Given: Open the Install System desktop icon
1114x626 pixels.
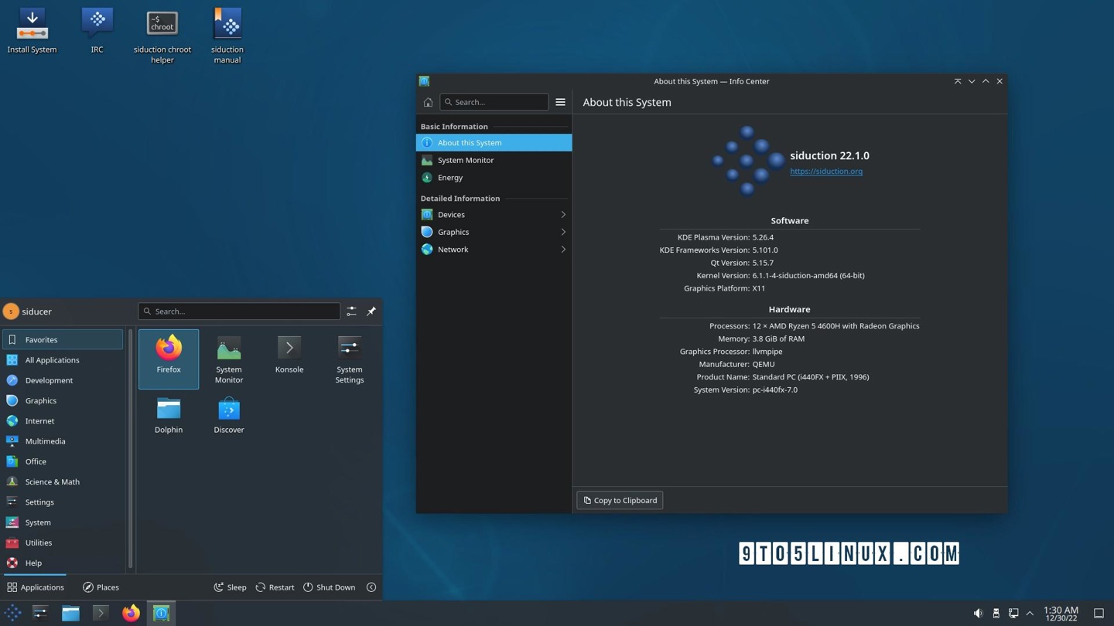Looking at the screenshot, I should click(32, 31).
